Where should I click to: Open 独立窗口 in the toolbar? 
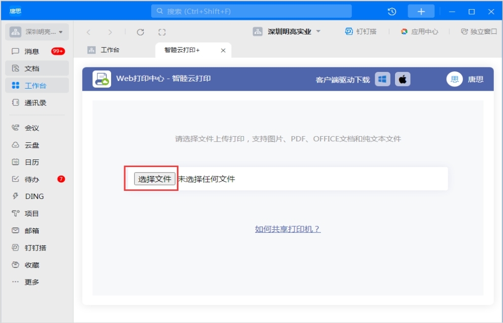tap(479, 31)
